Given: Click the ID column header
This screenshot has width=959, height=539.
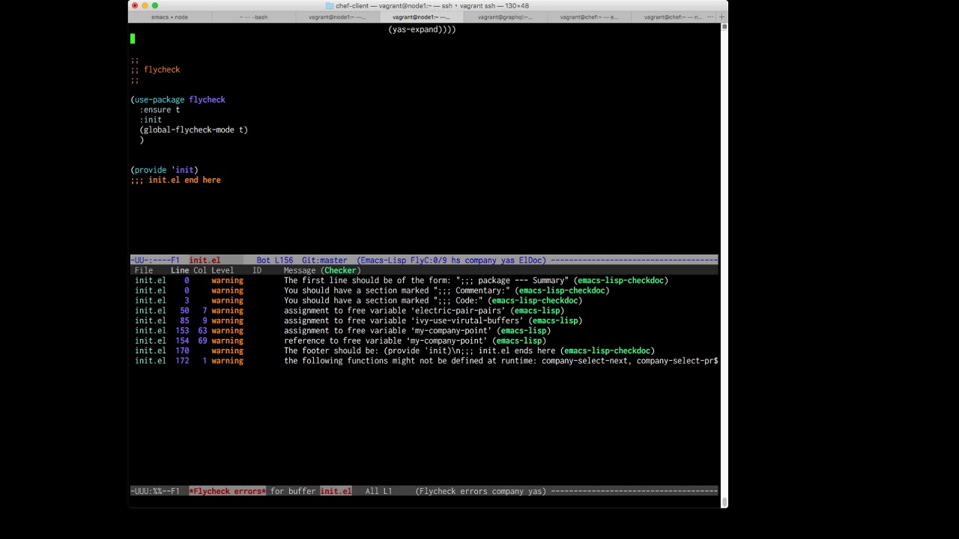Looking at the screenshot, I should pyautogui.click(x=257, y=270).
